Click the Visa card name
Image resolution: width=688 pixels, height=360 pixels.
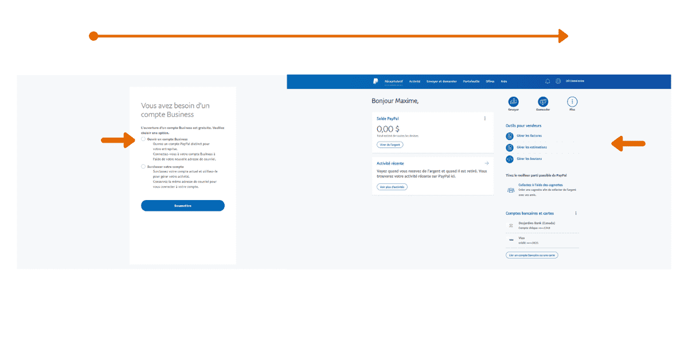[x=522, y=237]
